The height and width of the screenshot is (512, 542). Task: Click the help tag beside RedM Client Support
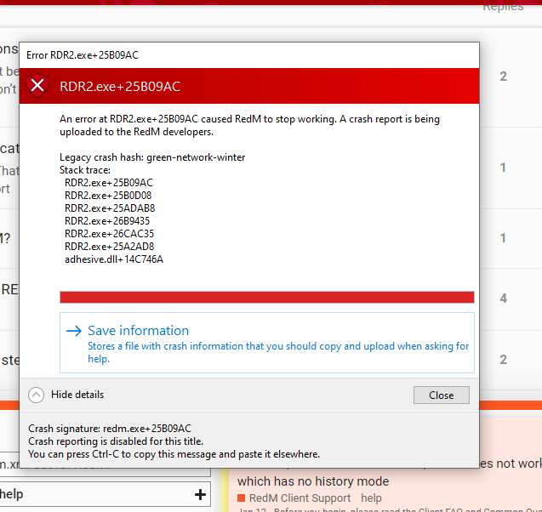point(371,498)
